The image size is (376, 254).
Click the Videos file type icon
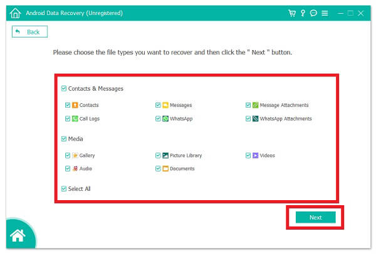(256, 155)
